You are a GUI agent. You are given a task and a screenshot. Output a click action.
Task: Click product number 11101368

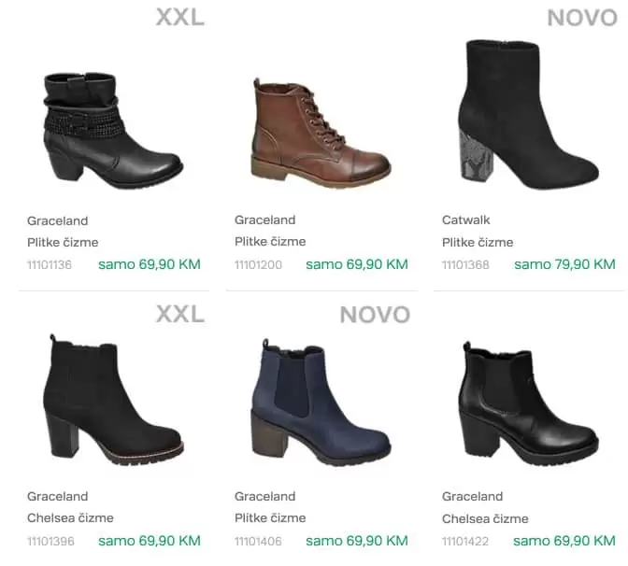click(465, 264)
